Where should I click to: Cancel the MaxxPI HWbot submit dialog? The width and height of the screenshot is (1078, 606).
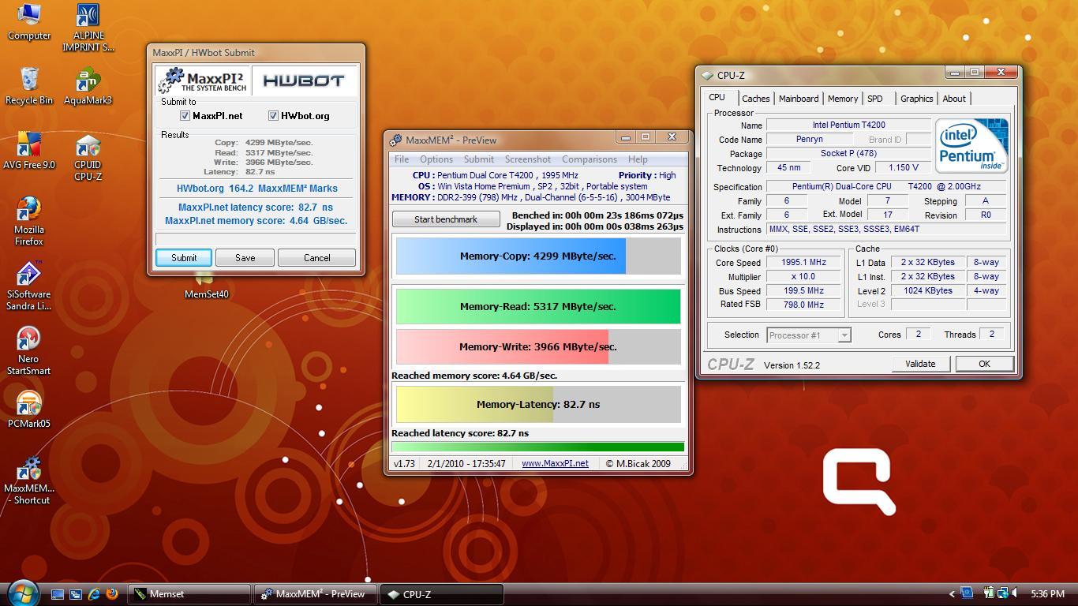317,258
